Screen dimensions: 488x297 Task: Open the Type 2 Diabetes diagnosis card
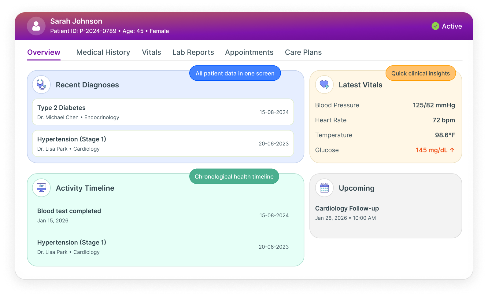163,112
